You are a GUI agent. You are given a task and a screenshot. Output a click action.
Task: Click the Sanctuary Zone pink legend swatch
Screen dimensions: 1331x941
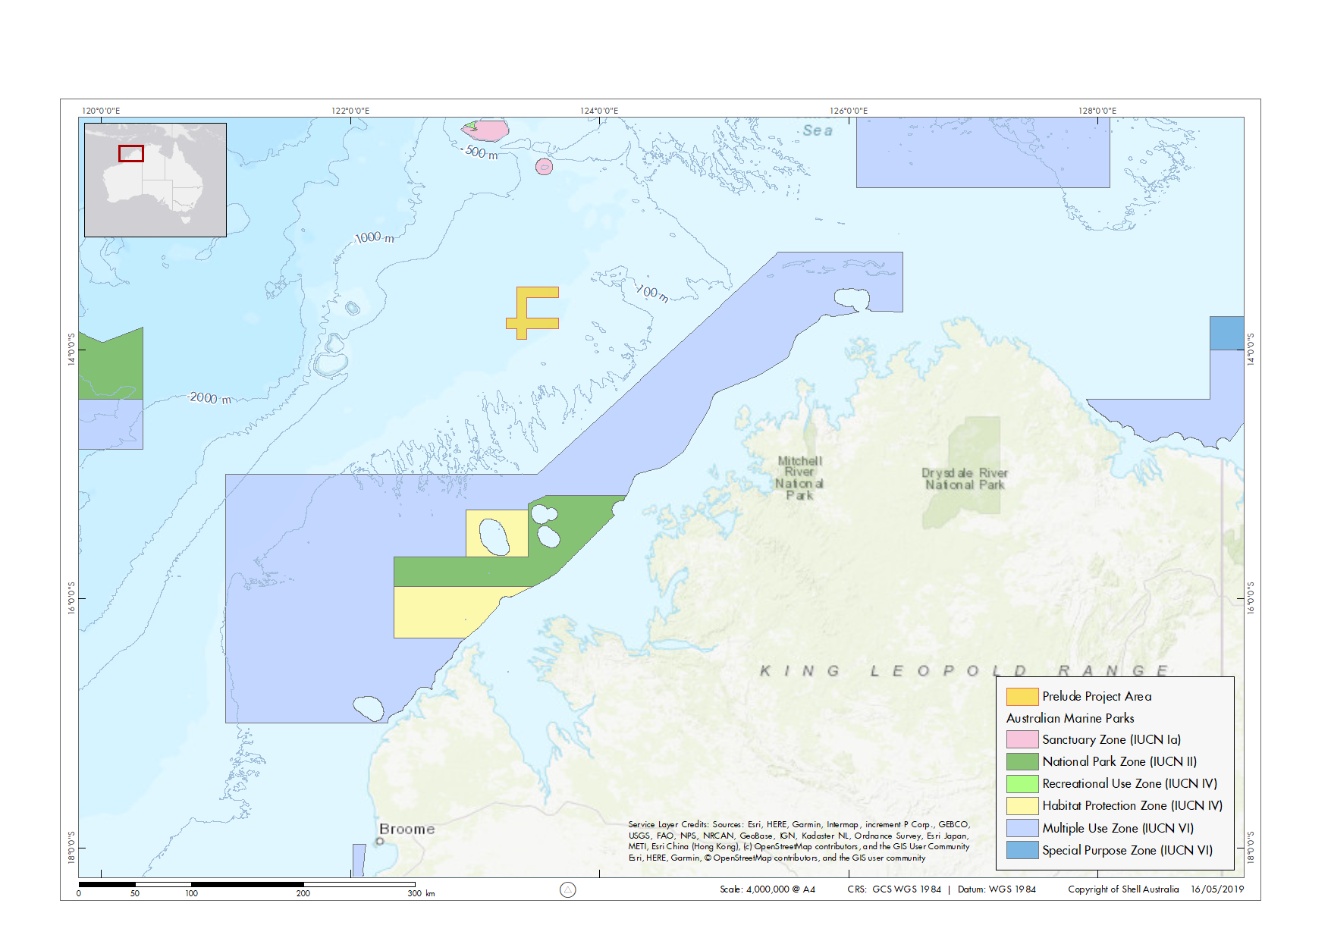[x=1022, y=739]
